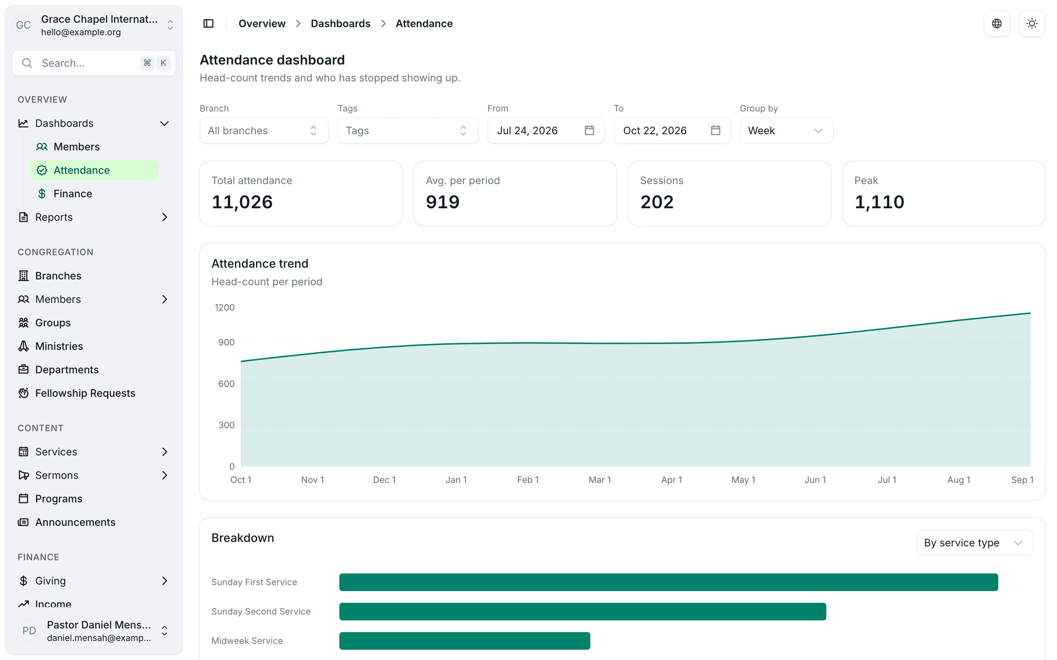Open the All branches dropdown
The image size is (1057, 660).
[264, 131]
